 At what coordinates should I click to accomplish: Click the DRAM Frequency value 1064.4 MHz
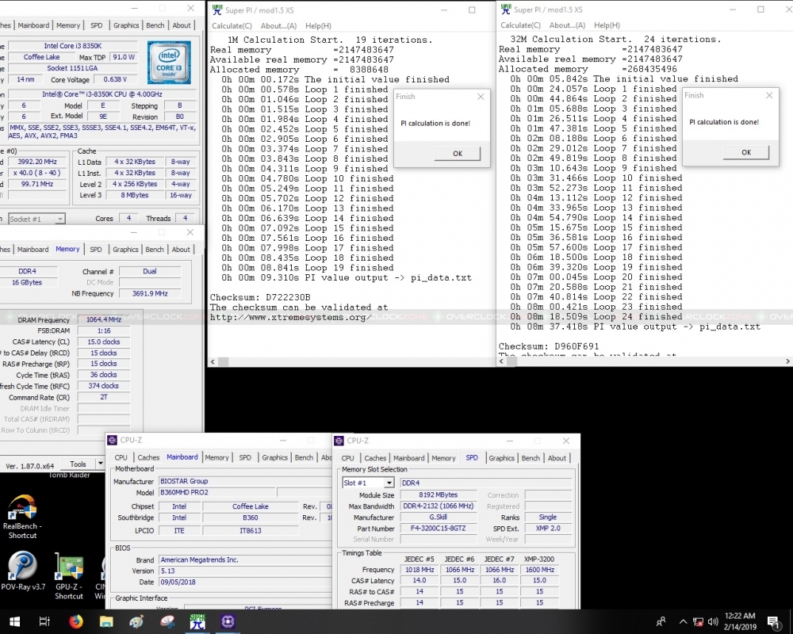pyautogui.click(x=104, y=319)
